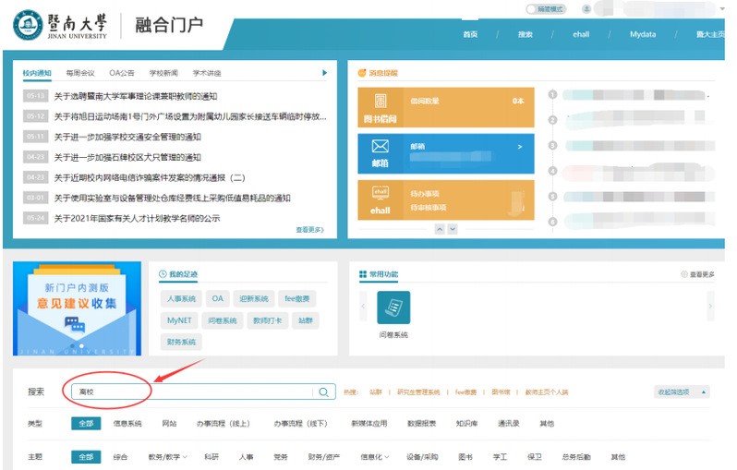Toggle the 简洁模式 switch

pos(533,8)
